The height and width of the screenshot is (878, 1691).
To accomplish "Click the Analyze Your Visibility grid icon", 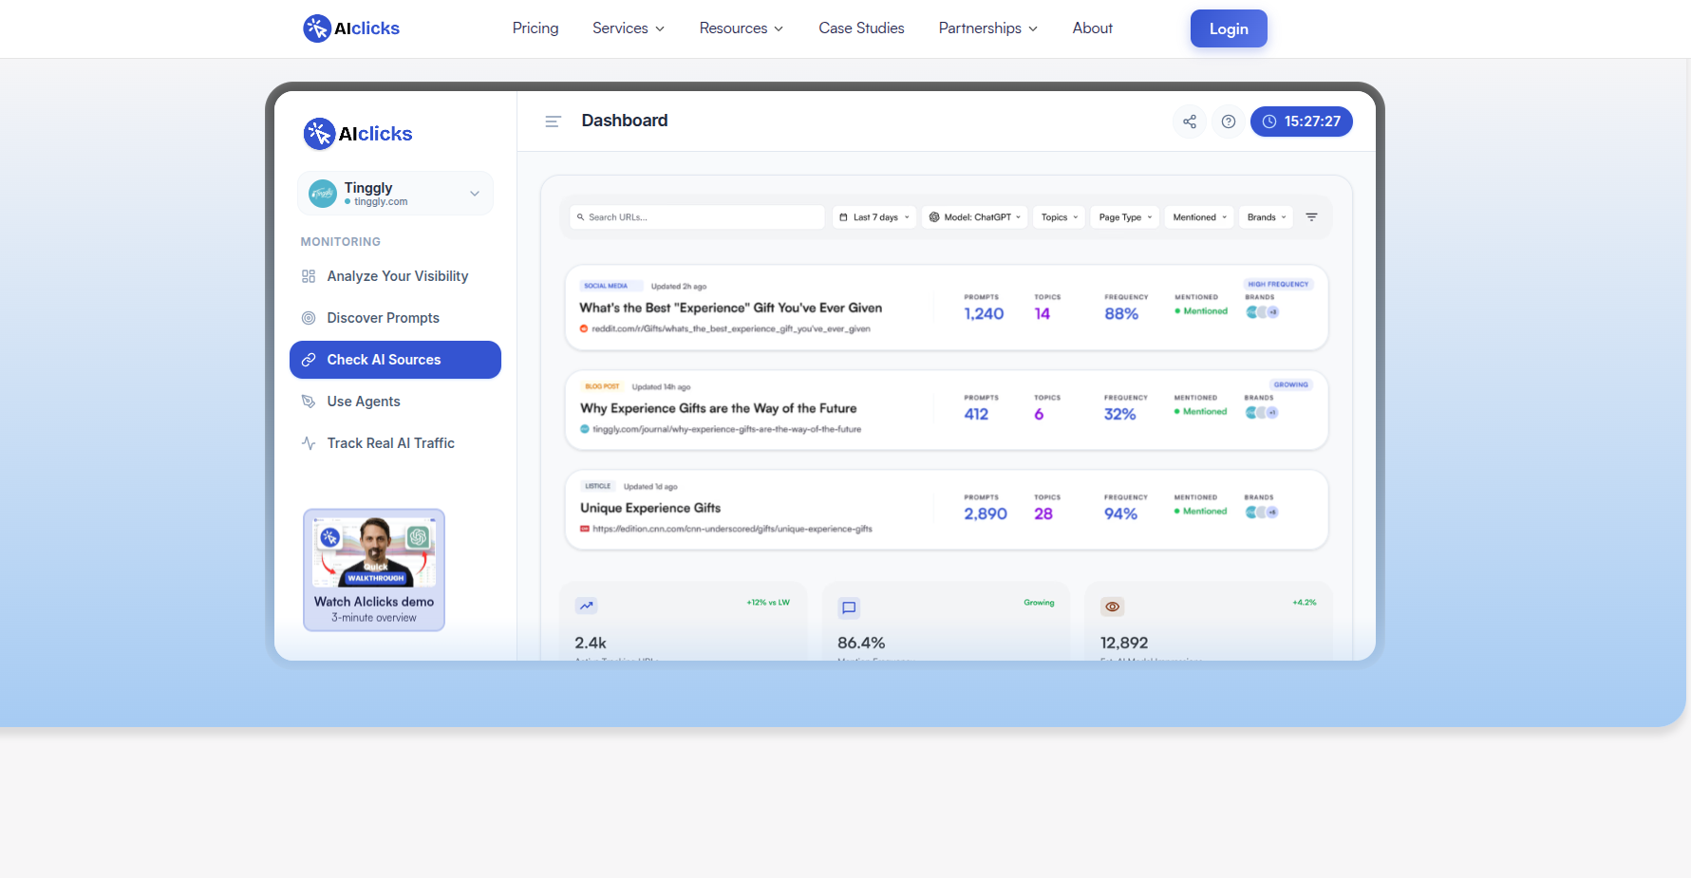I will (309, 276).
